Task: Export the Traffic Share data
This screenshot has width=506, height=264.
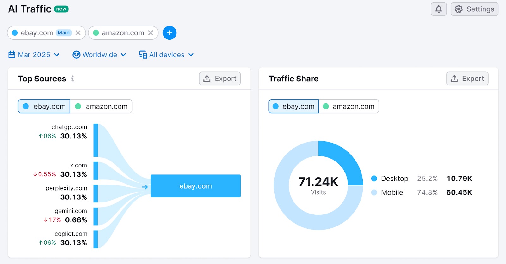Action: pos(467,79)
